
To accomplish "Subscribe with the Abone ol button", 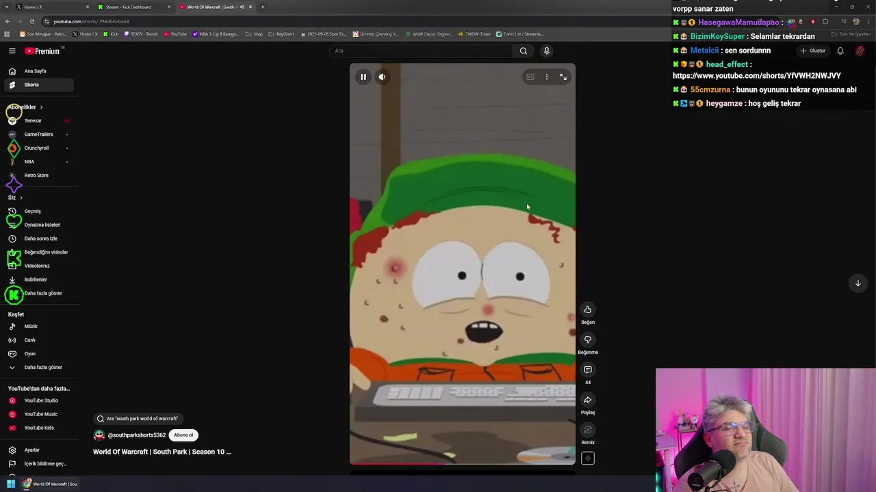I will click(x=183, y=435).
